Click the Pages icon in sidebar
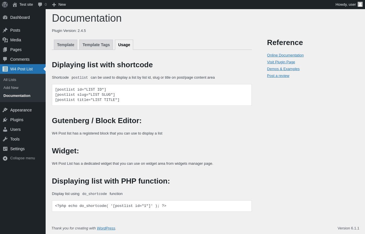 click(x=5, y=50)
